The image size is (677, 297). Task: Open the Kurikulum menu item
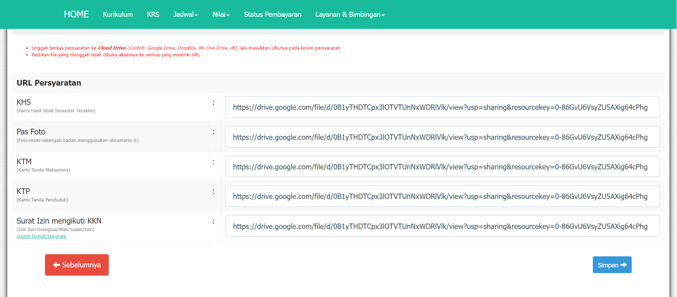pos(118,15)
